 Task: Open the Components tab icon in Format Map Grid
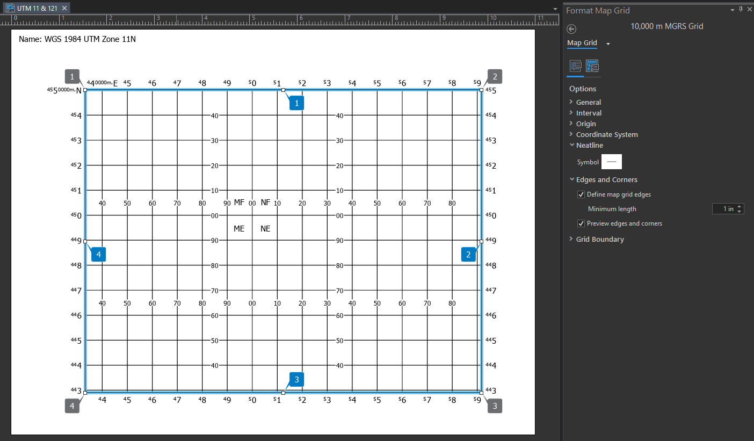[x=592, y=66]
